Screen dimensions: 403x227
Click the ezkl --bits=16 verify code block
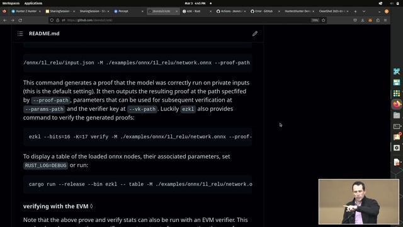click(x=137, y=137)
